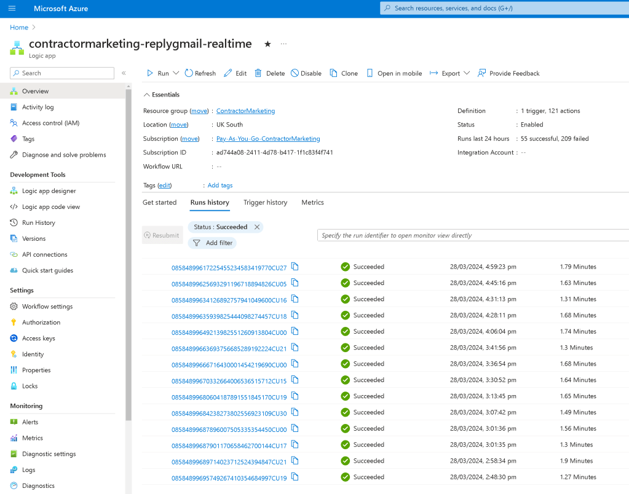Viewport: 629px width, 494px height.
Task: Open the Run dropdown arrow
Action: click(176, 73)
